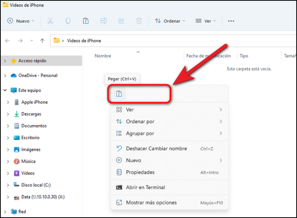Open the Nuevo dropdown in toolbar
This screenshot has width=297, height=218.
tap(21, 21)
